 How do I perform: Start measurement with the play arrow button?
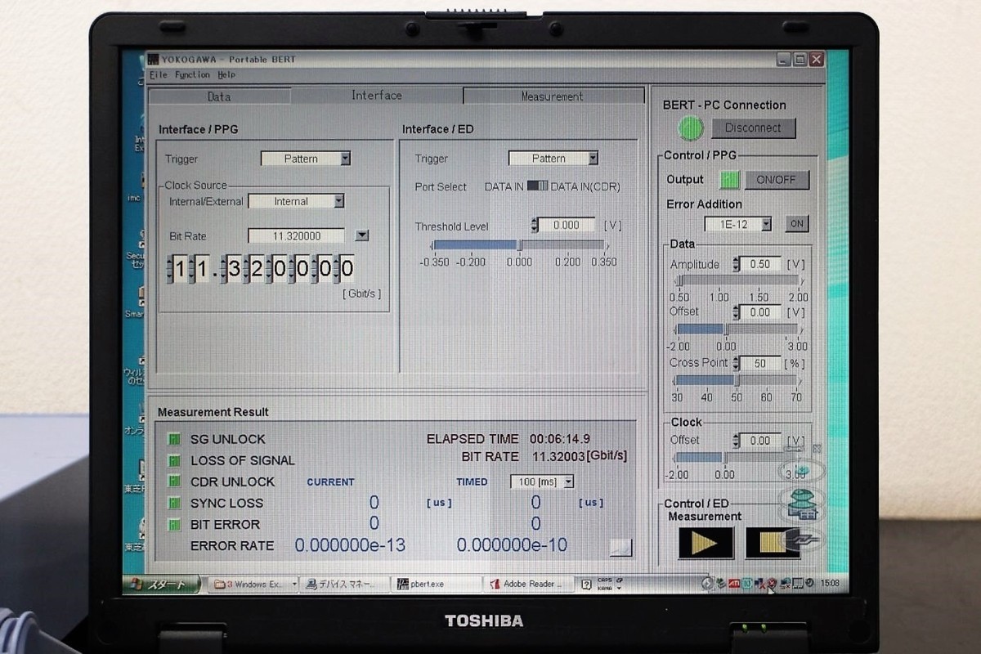click(705, 543)
